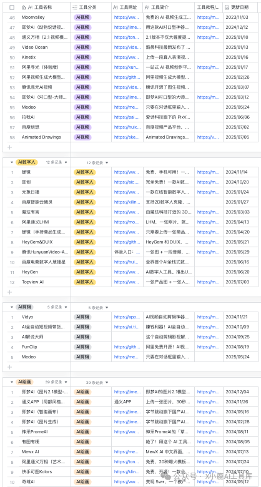This screenshot has width=261, height=487.
Task: Click the AI绘画 tag in the 有图有梗 row
Action: pos(82,441)
